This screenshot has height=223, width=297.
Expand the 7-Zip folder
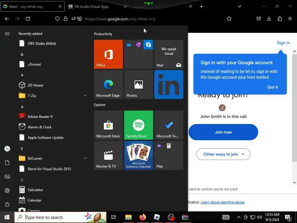85,96
